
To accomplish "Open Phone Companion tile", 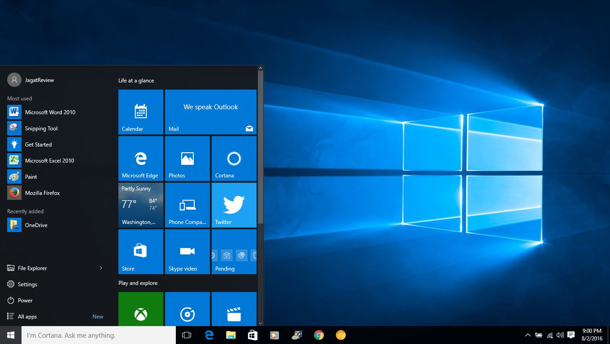I will point(187,205).
